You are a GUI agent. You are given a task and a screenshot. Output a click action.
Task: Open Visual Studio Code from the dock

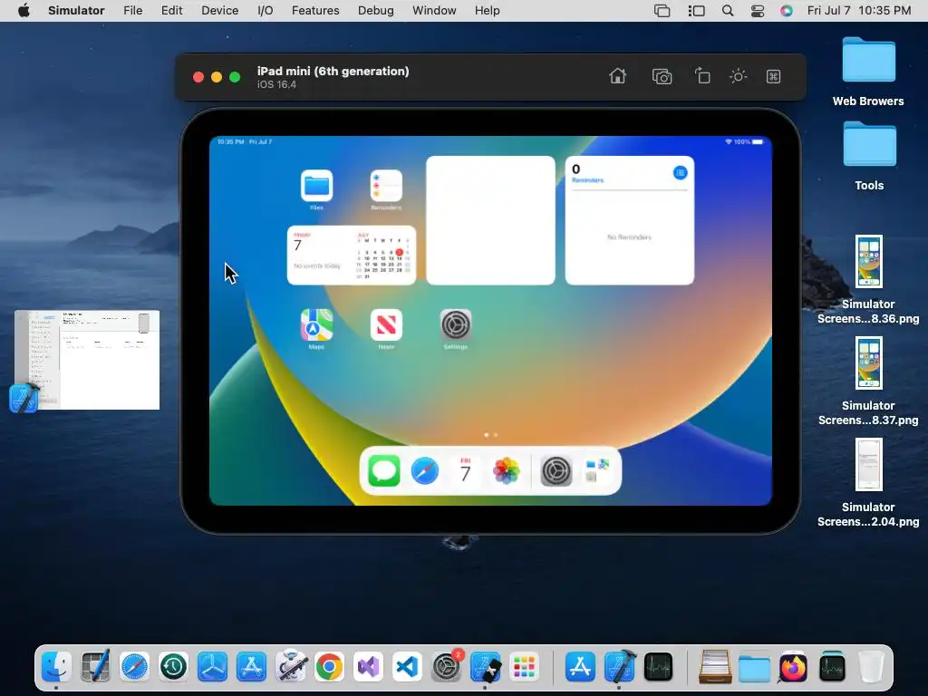408,667
